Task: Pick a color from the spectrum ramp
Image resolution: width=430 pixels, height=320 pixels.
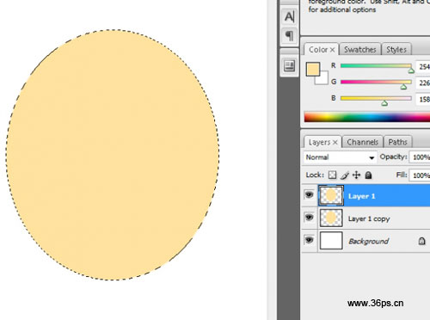Action: (367, 117)
